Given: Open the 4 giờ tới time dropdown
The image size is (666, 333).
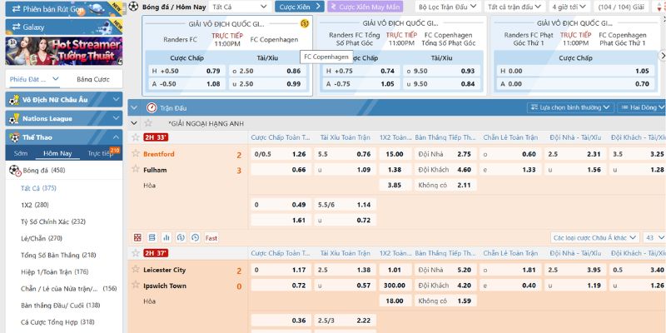Looking at the screenshot, I should [569, 7].
